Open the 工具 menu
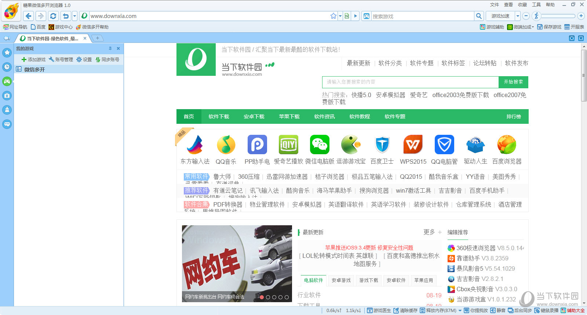 coord(536,5)
